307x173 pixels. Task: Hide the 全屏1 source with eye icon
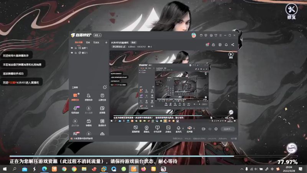click(x=72, y=48)
